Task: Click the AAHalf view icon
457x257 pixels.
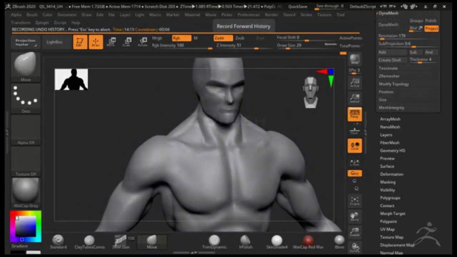Action: (355, 98)
